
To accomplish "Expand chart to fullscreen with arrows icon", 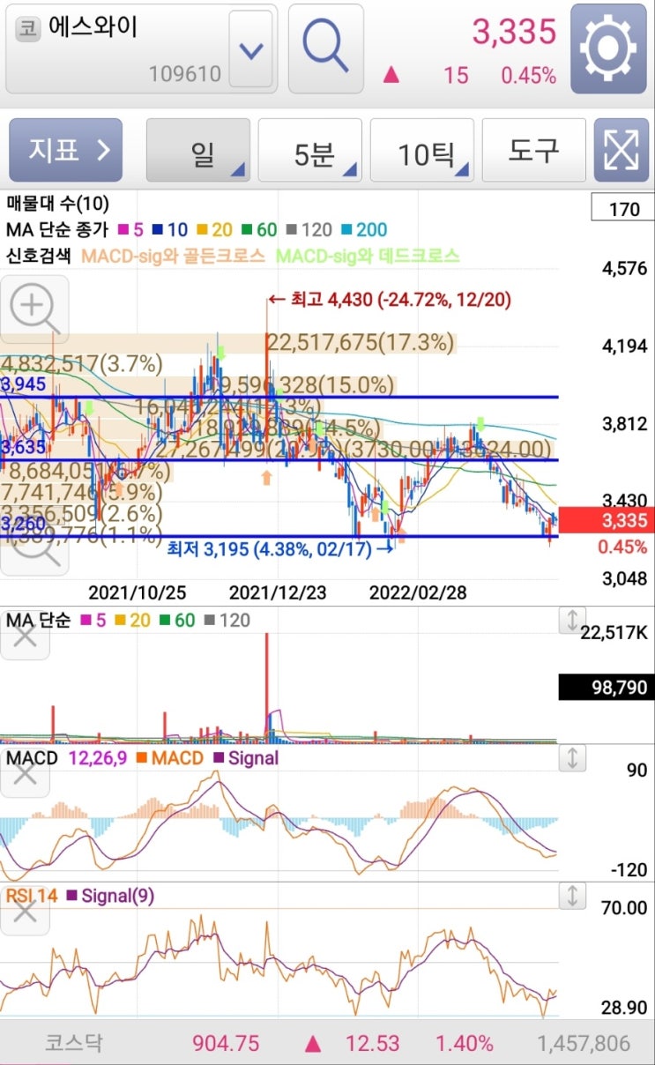I will coord(622,151).
